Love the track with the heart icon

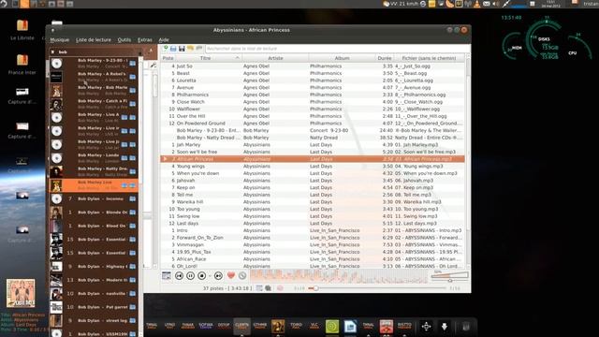[x=231, y=275]
